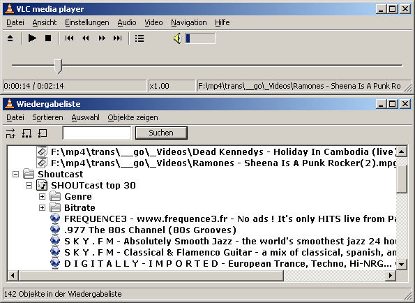The image size is (415, 303).
Task: Open the Sortieren menu
Action: pyautogui.click(x=47, y=117)
